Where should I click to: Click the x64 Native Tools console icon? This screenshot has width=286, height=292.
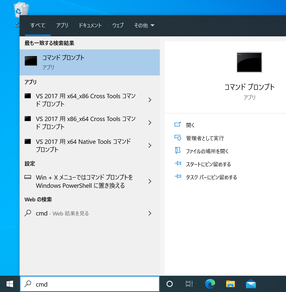[x=28, y=142]
